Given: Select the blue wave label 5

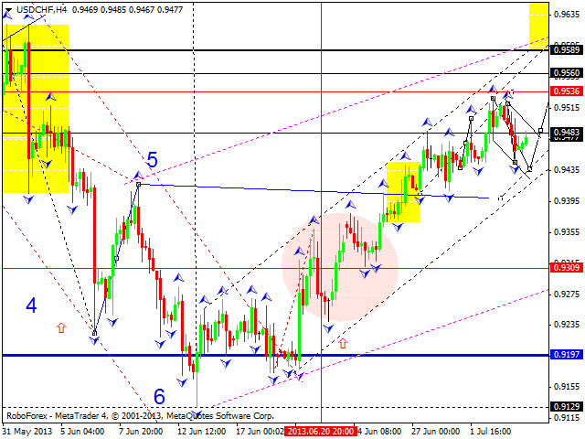Looking at the screenshot, I should pyautogui.click(x=152, y=161).
